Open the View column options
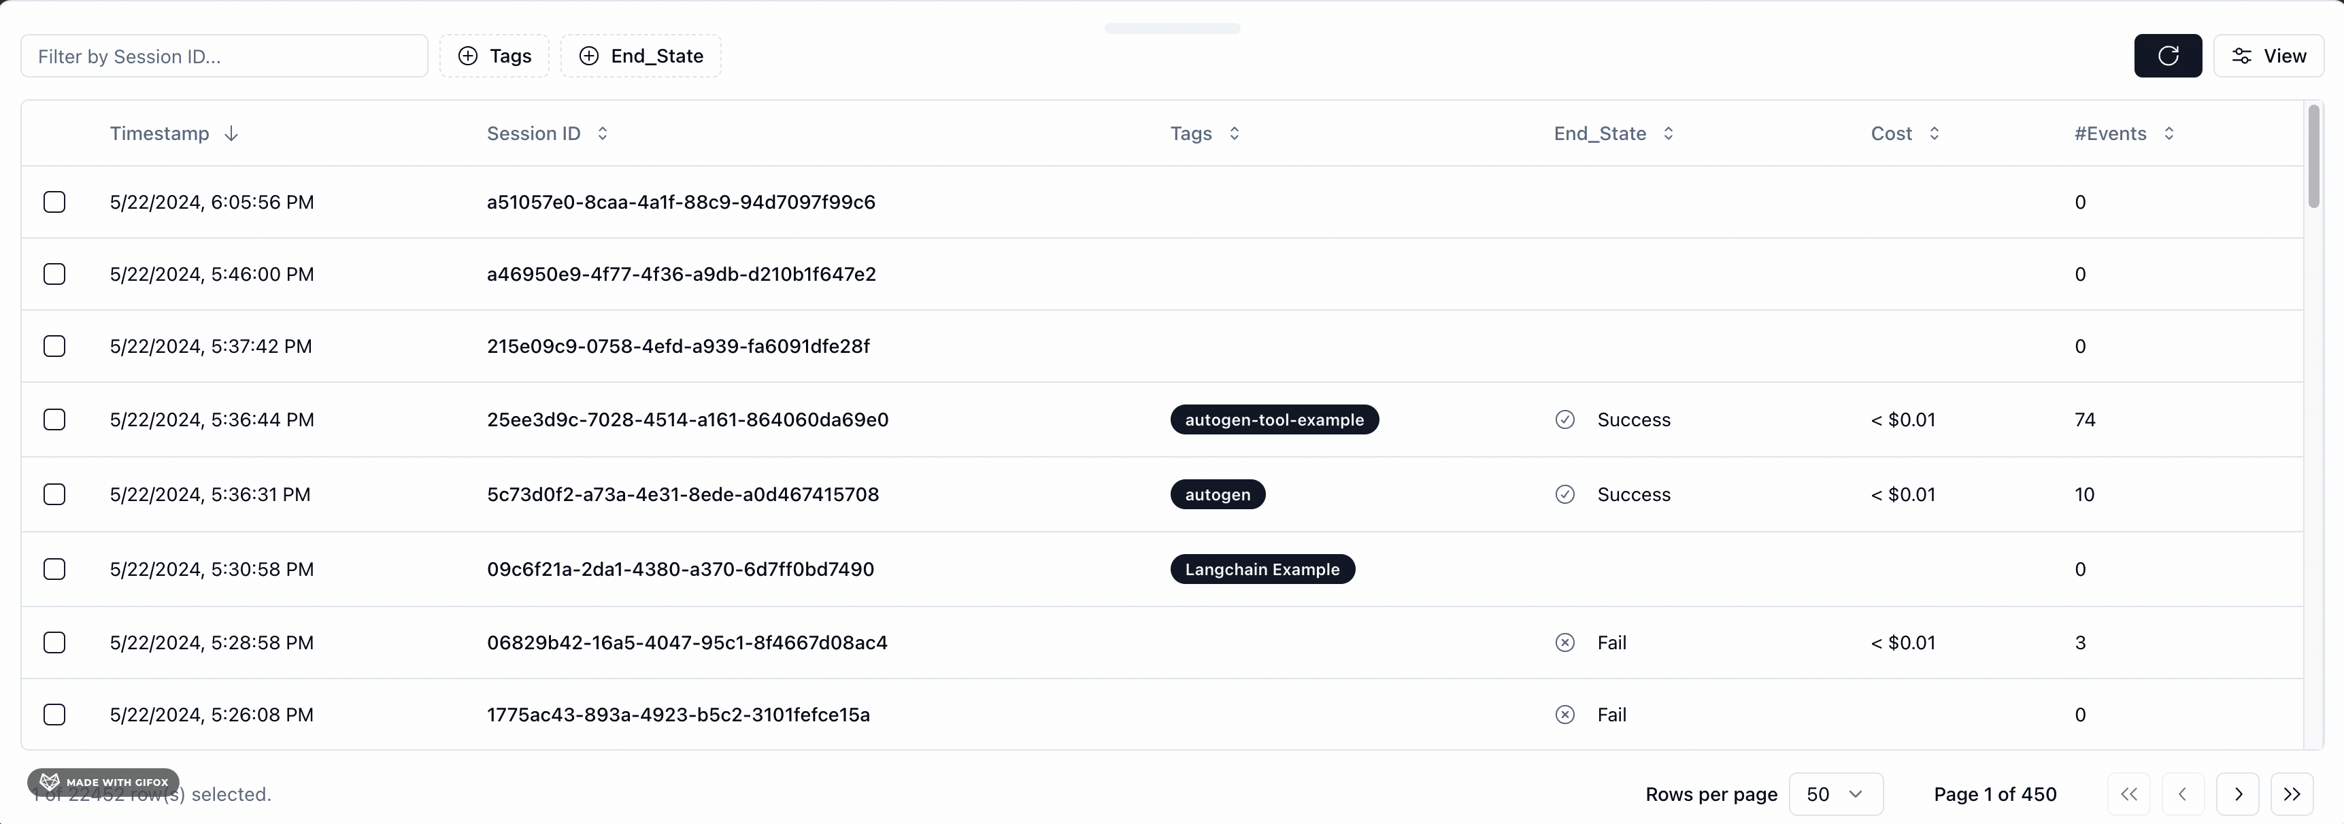This screenshot has width=2344, height=824. [2268, 56]
